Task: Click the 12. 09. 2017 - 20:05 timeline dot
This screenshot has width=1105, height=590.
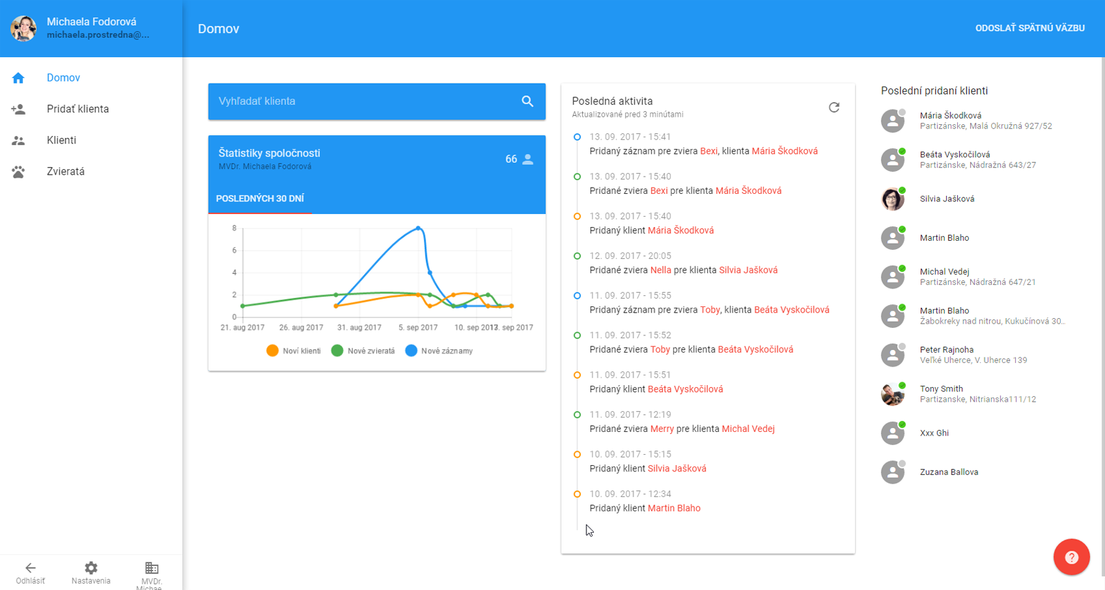Action: [x=577, y=256]
